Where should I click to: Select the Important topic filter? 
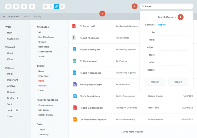pyautogui.click(x=43, y=76)
